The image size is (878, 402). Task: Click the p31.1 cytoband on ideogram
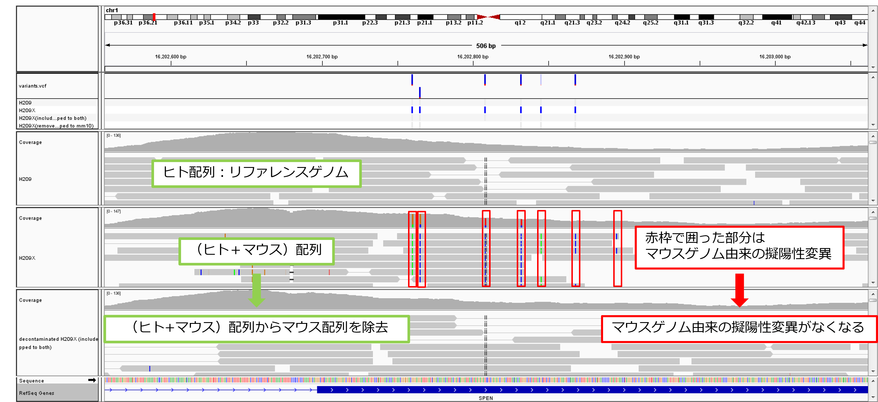[x=341, y=17]
